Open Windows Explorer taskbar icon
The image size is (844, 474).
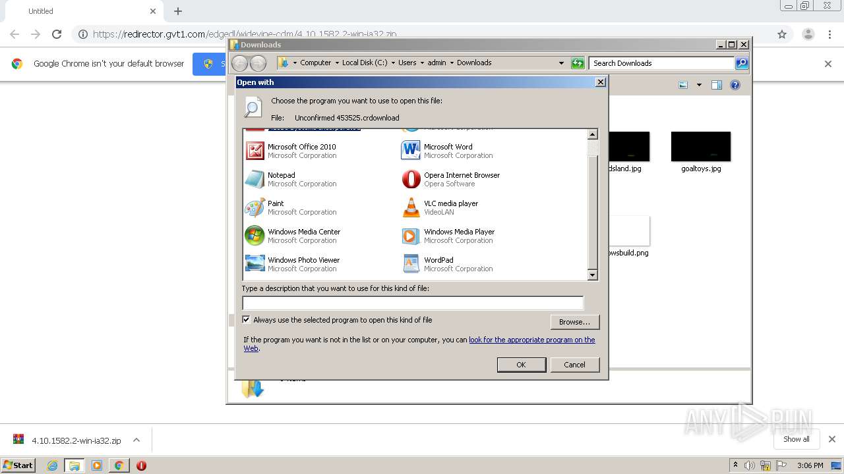(74, 465)
